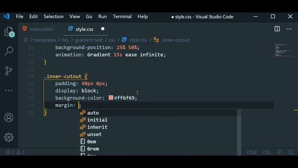This screenshot has height=168, width=298.
Task: Open the Source Control view
Action: [8, 70]
